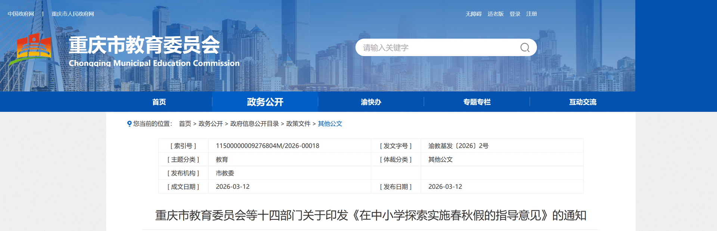
Task: Click the 教育 subject category value
Action: point(222,160)
